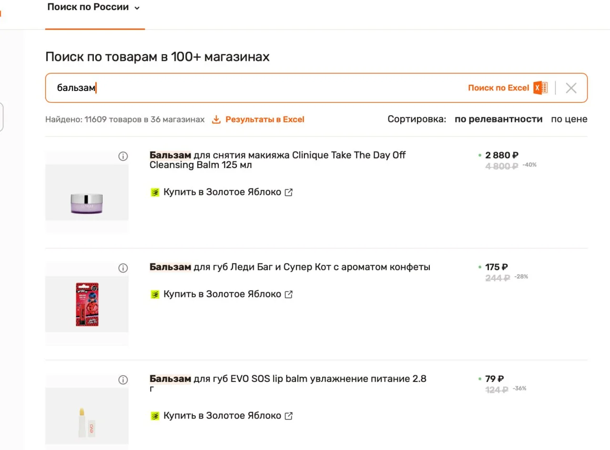610x450 pixels.
Task: Click the Excel icon in search bar
Action: click(x=540, y=88)
